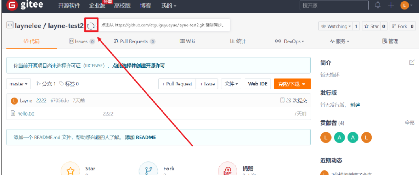Click the large Fork circle icon
Image resolution: width=419 pixels, height=175 pixels.
click(148, 170)
